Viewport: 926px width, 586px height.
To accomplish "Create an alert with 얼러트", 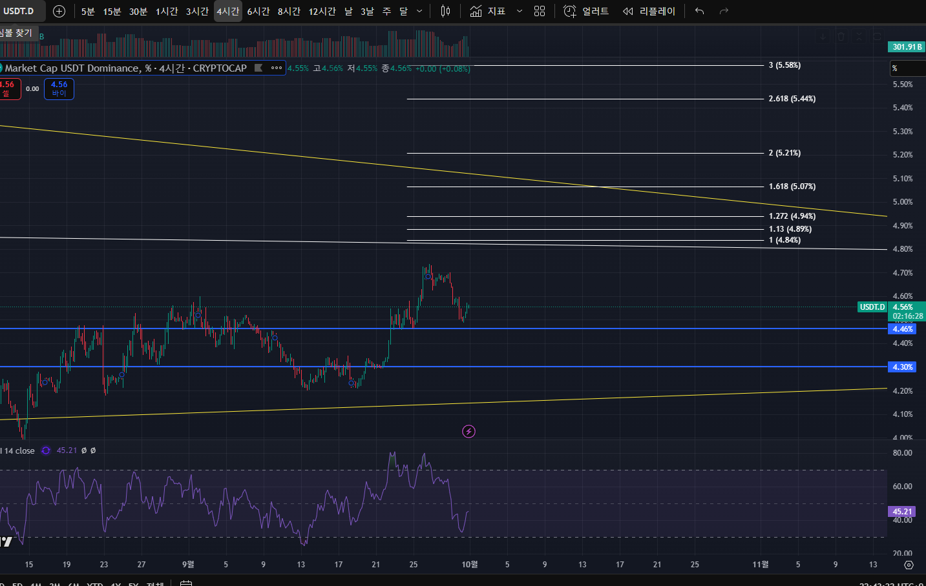I will (x=586, y=11).
